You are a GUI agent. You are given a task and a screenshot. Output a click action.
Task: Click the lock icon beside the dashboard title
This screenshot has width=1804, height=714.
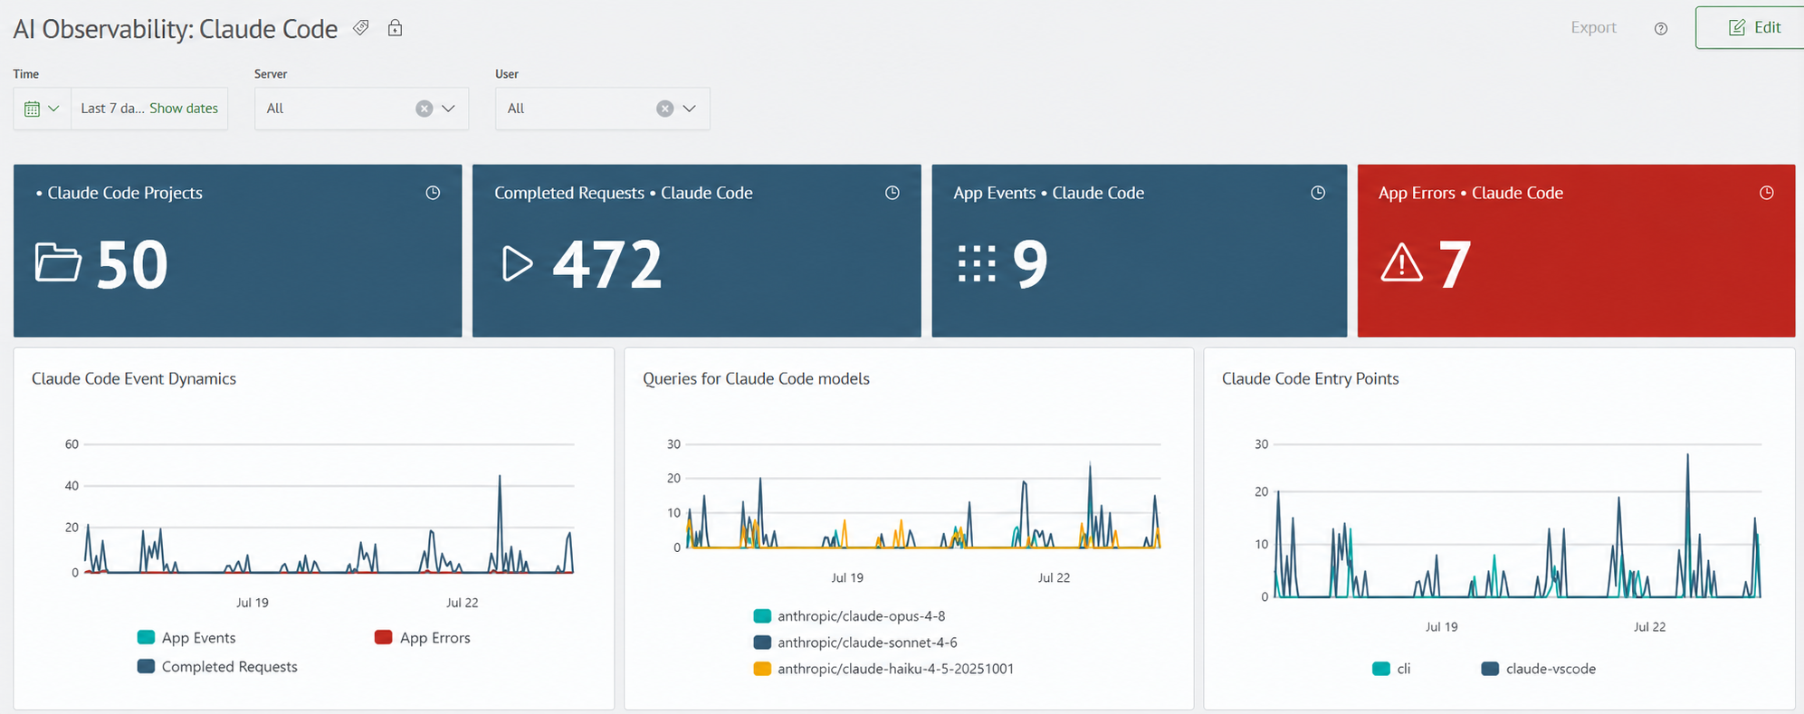click(x=395, y=28)
